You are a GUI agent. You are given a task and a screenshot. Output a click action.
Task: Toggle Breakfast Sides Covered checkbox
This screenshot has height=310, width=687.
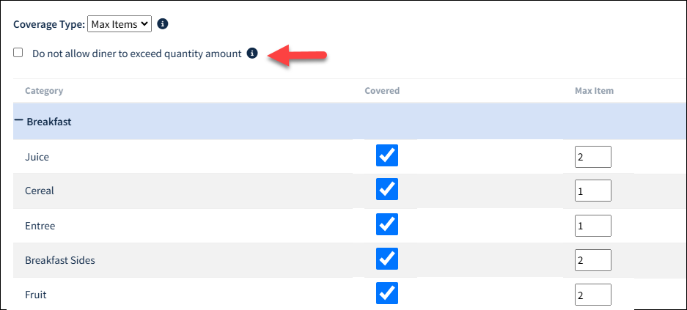pyautogui.click(x=387, y=259)
